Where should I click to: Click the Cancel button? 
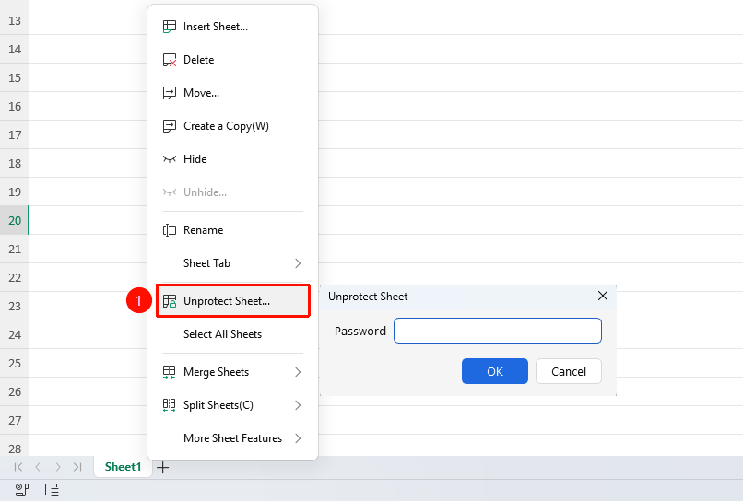coord(569,371)
